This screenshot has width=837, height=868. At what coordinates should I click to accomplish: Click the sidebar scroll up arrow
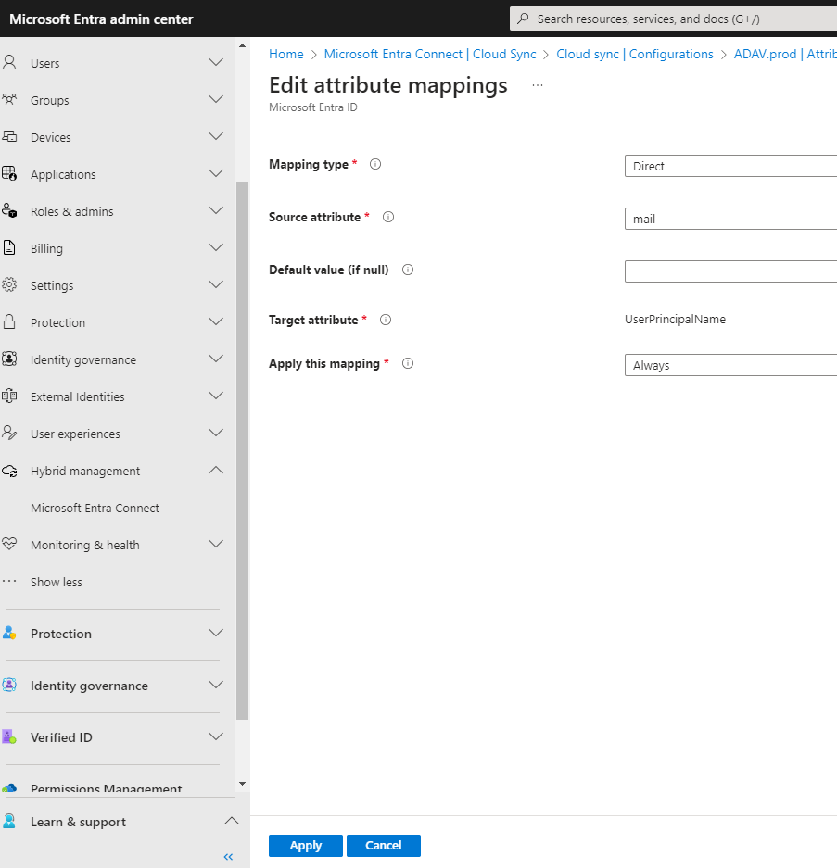pos(242,45)
